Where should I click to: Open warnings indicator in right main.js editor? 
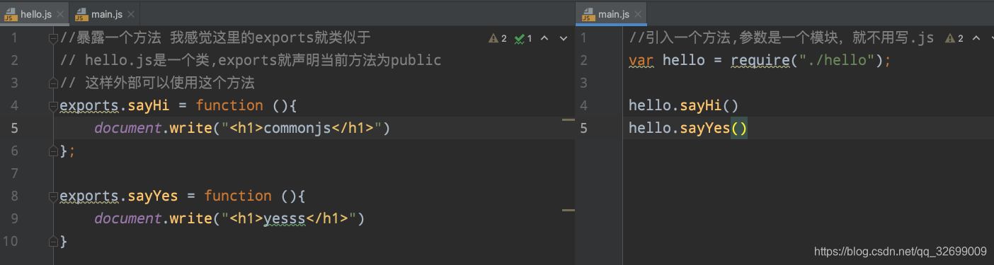[955, 38]
